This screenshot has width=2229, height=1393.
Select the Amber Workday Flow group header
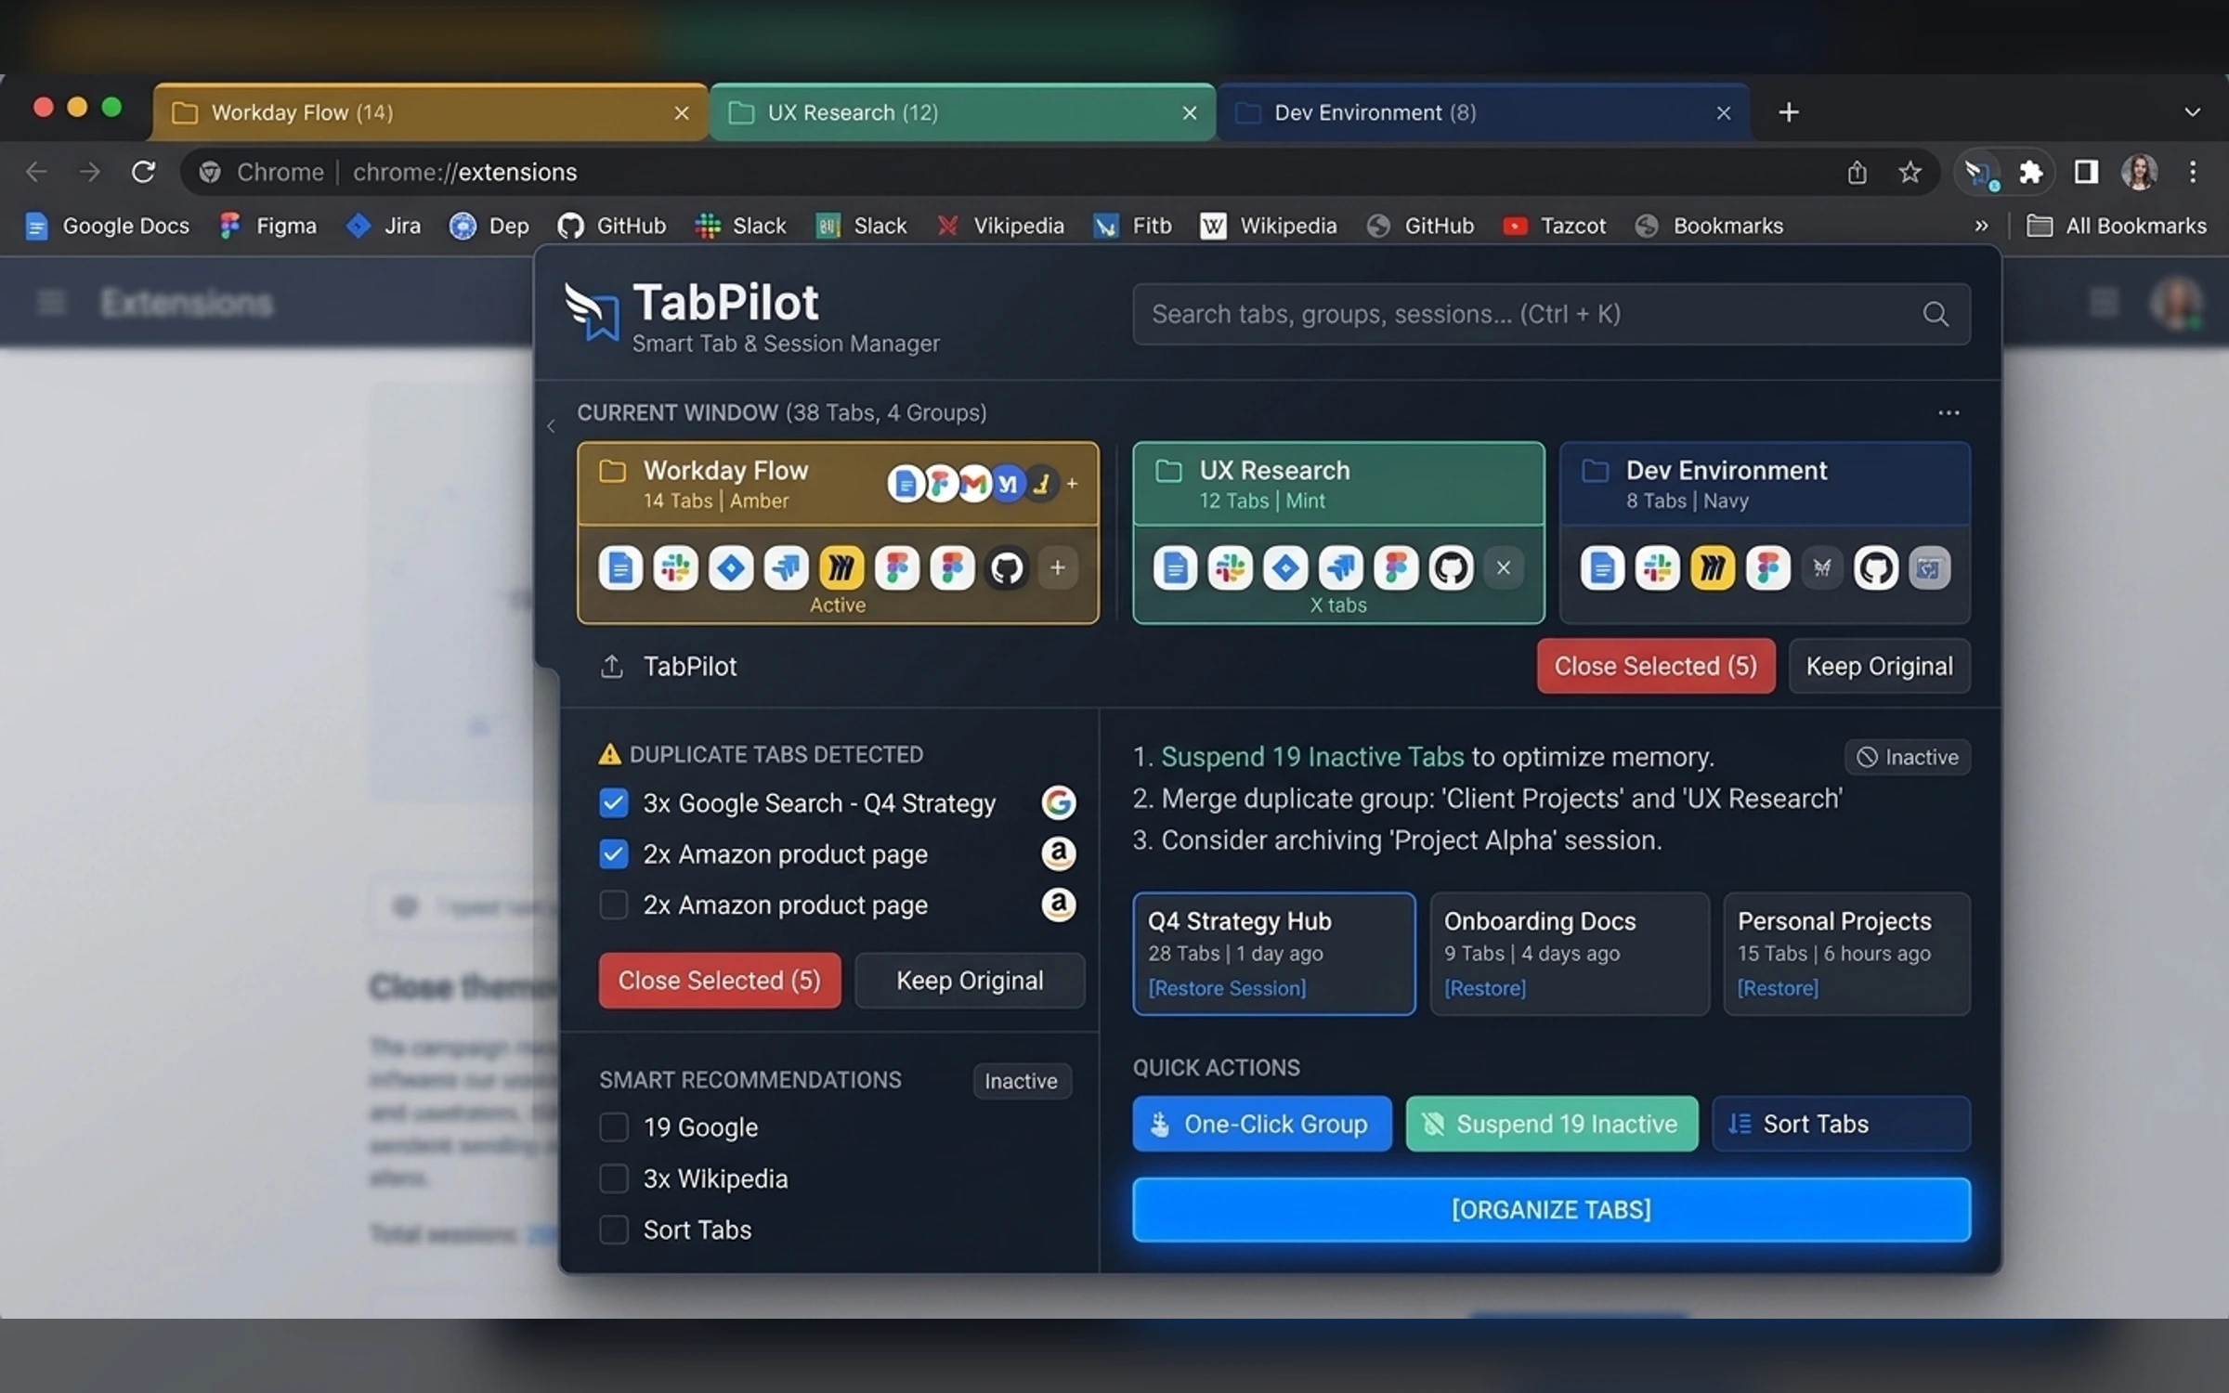tap(838, 484)
